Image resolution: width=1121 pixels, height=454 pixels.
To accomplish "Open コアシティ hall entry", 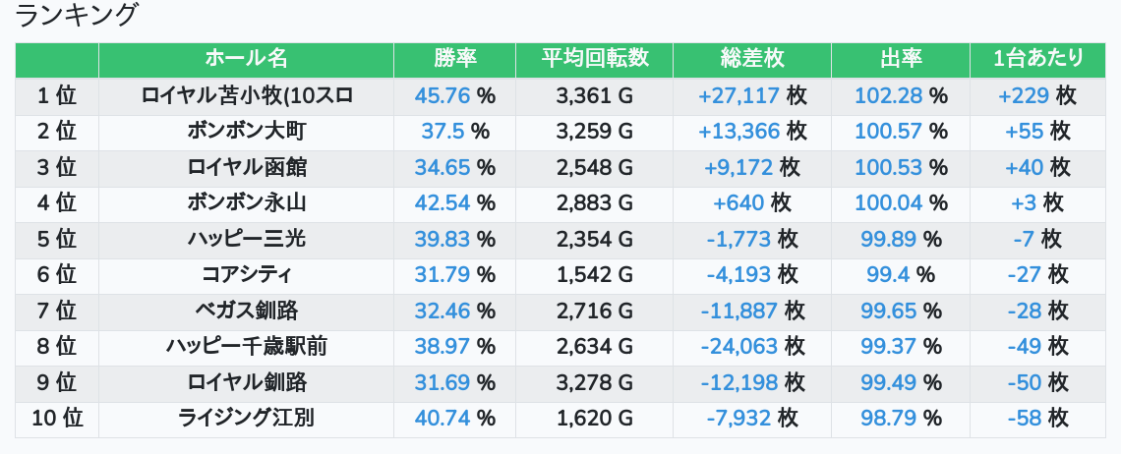I will tap(246, 275).
